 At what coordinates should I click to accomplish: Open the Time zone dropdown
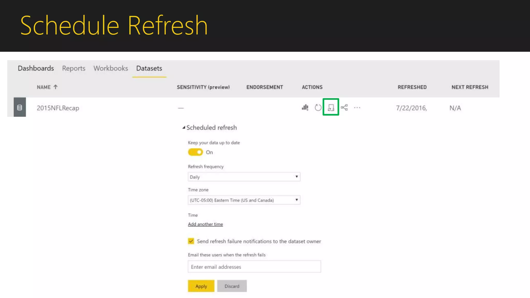pyautogui.click(x=244, y=200)
